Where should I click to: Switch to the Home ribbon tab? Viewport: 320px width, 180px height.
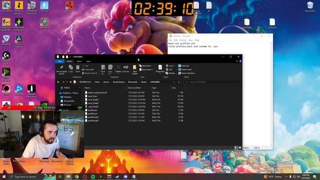pyautogui.click(x=69, y=61)
